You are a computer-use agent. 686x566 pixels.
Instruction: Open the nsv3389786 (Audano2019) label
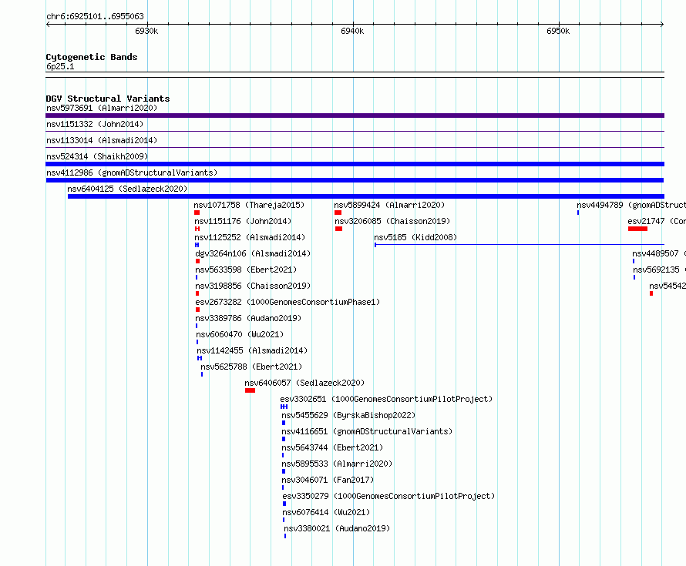248,318
